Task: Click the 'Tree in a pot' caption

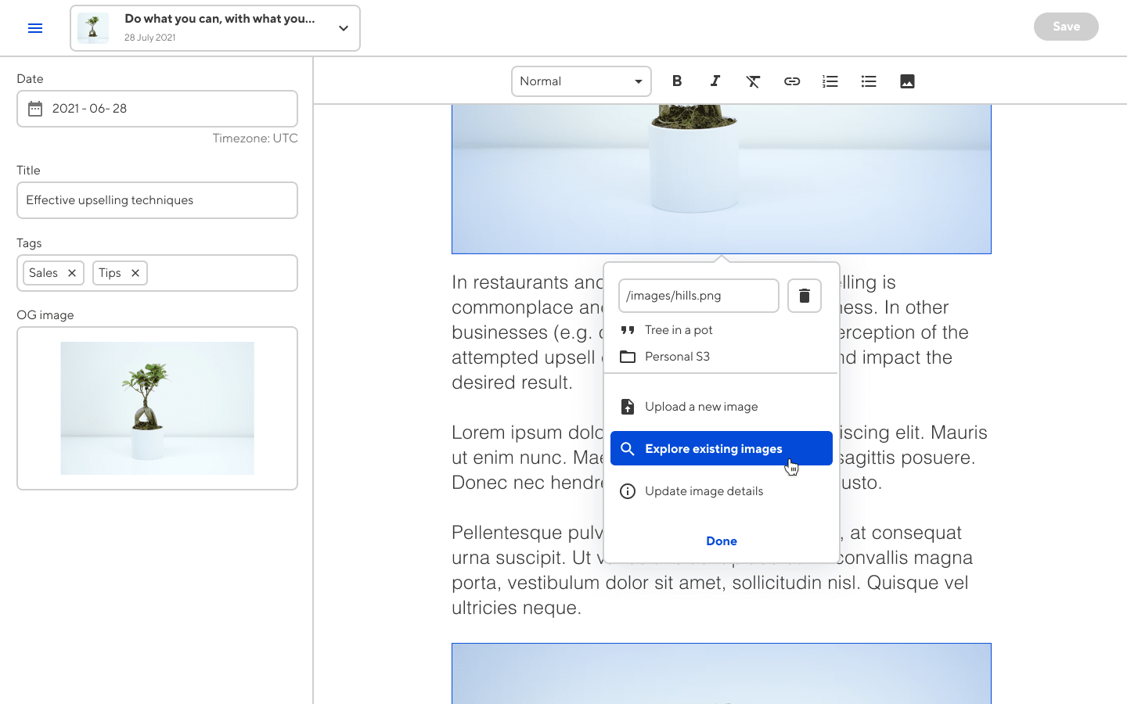Action: pos(679,330)
